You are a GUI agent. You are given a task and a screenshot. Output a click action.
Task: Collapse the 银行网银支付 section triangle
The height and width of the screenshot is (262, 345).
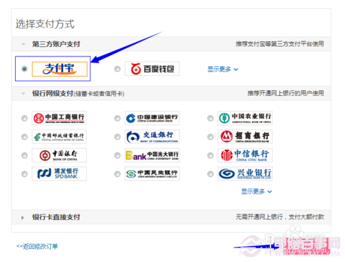23,94
